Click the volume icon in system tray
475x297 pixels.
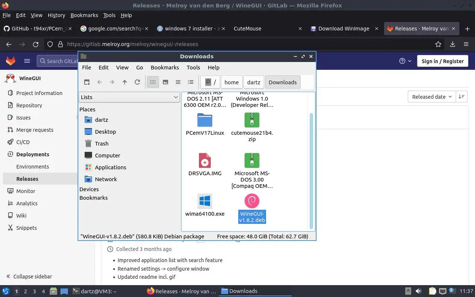coord(418,291)
